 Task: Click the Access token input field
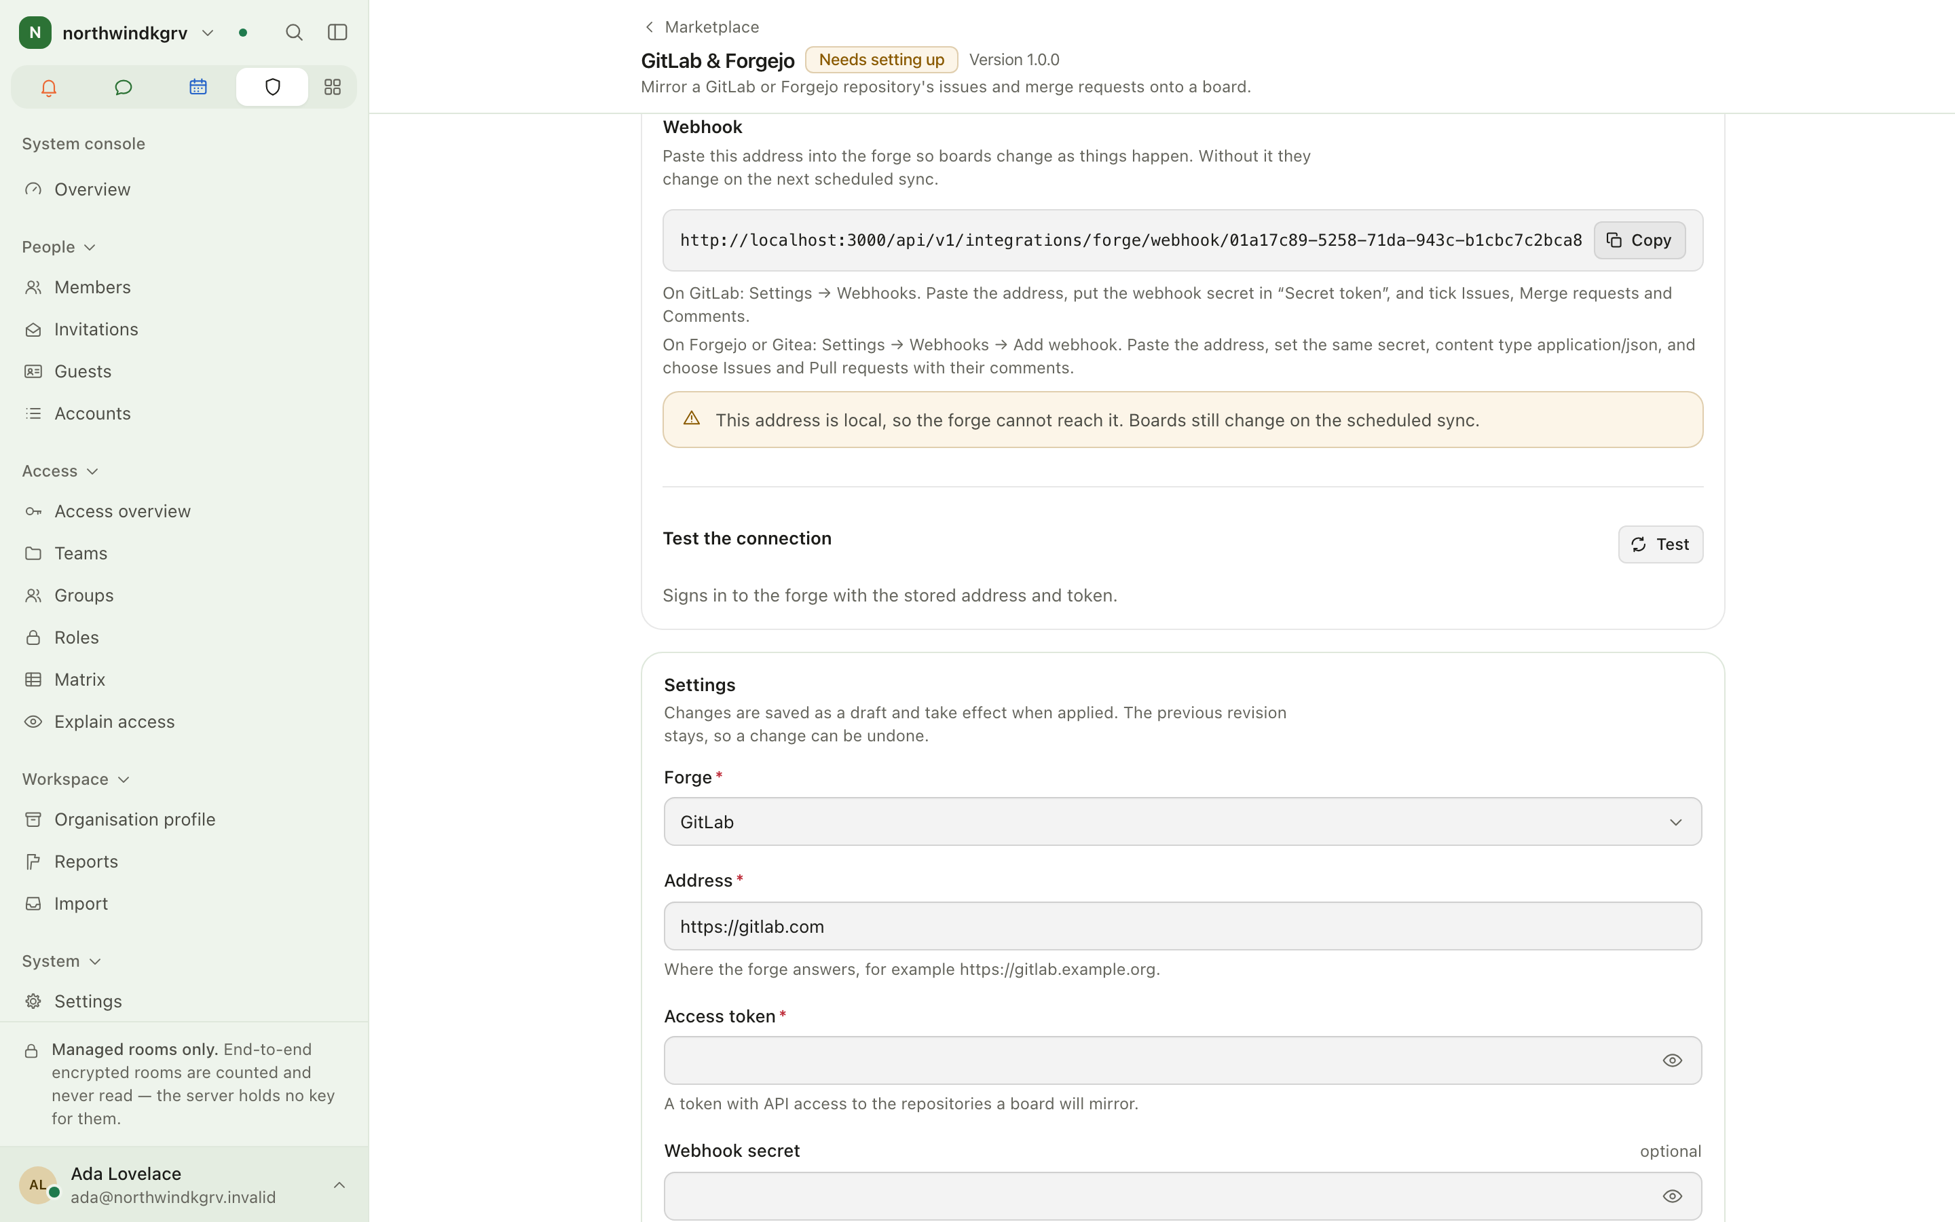click(x=1182, y=1060)
